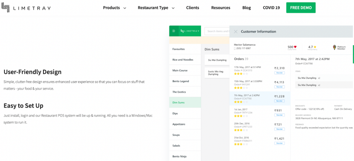
Task: Click the Cash On Delivery payment text
Action: (343, 109)
